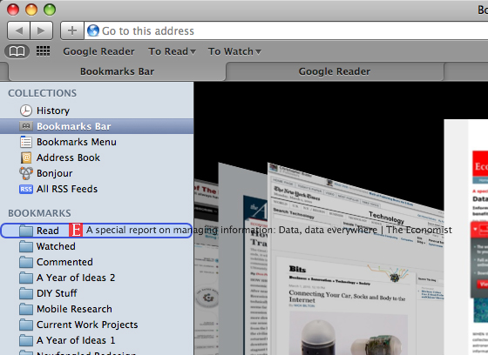
Task: Click the back navigation arrow
Action: pos(18,30)
